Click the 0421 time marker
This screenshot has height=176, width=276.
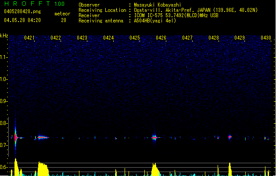coord(29,38)
